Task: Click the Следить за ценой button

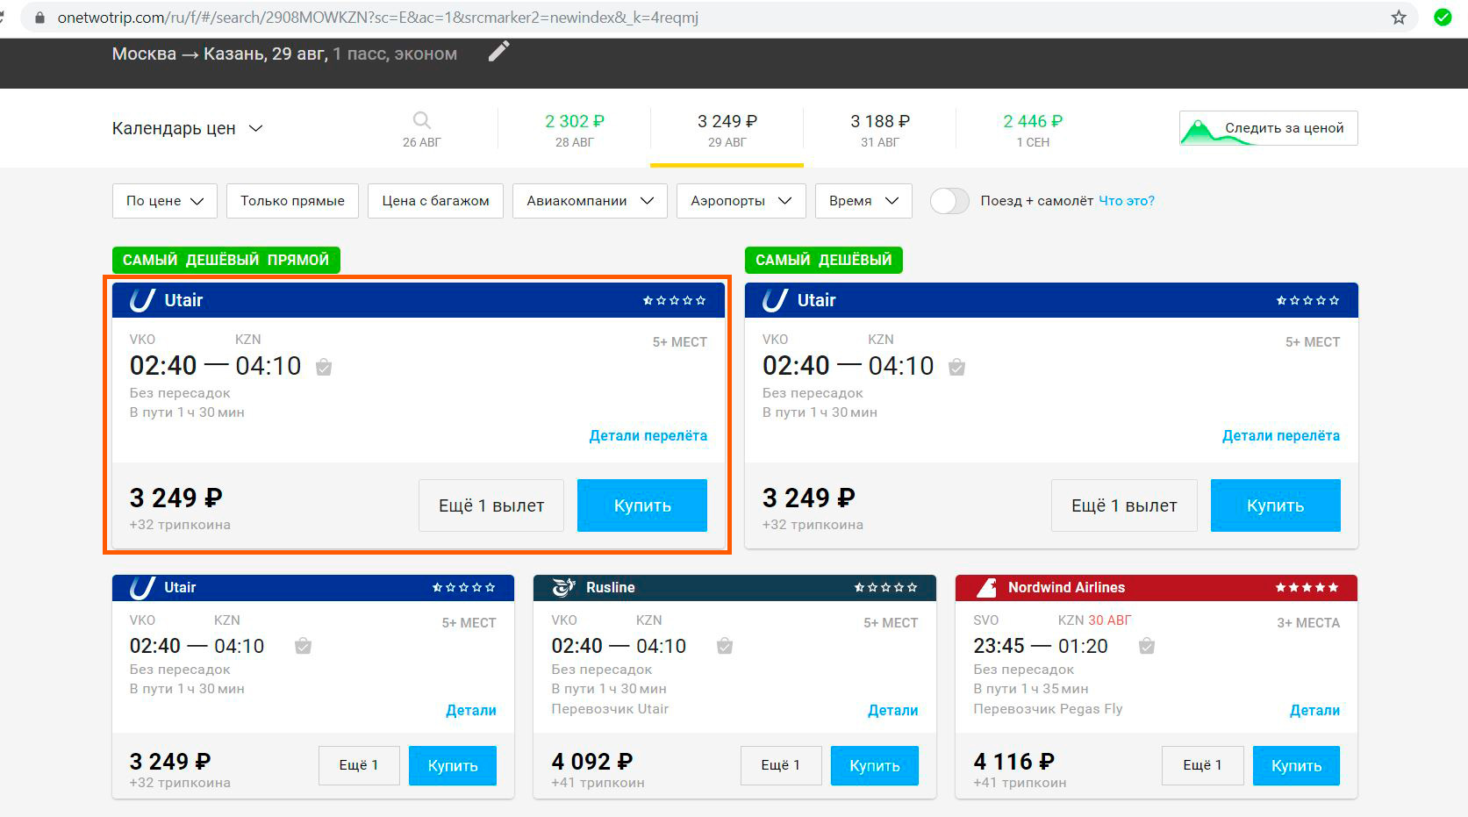Action: [x=1268, y=128]
